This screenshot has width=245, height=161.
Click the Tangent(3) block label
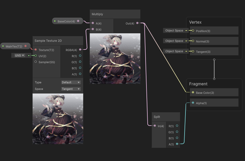coord(203,52)
